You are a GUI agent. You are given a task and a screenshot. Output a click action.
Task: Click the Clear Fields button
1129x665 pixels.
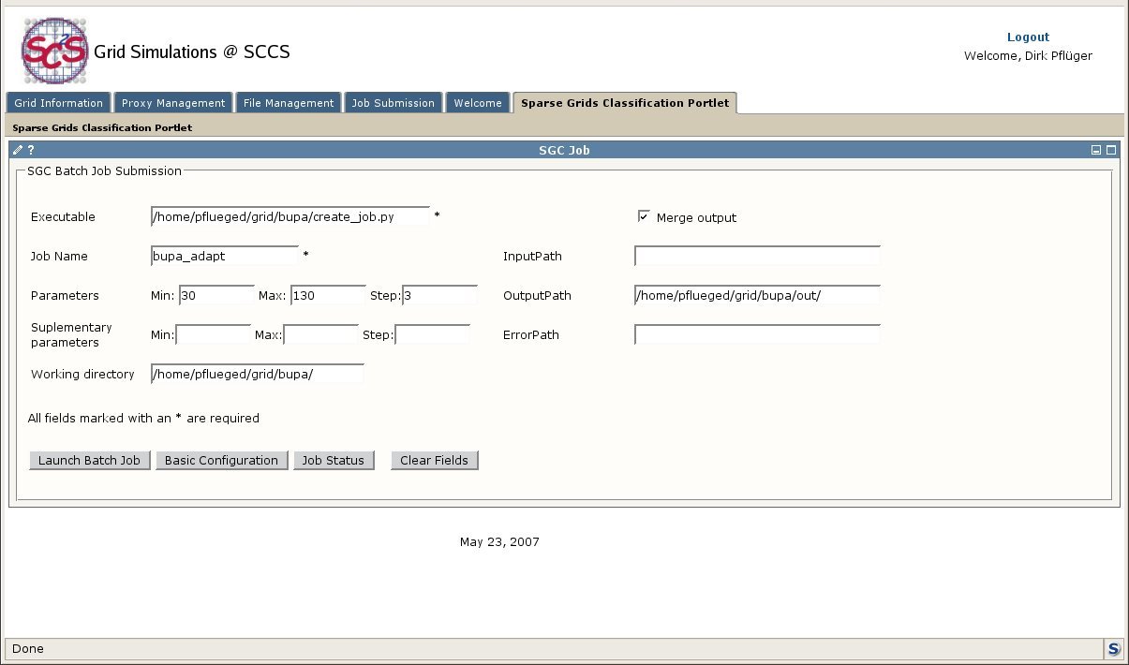click(434, 460)
